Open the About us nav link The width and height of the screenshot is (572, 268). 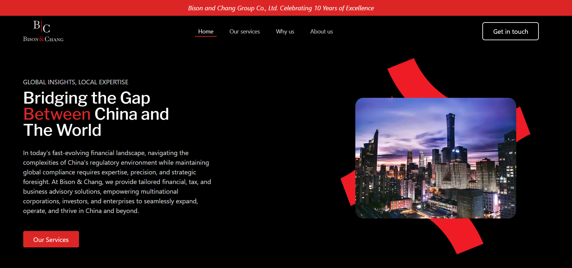click(x=321, y=32)
